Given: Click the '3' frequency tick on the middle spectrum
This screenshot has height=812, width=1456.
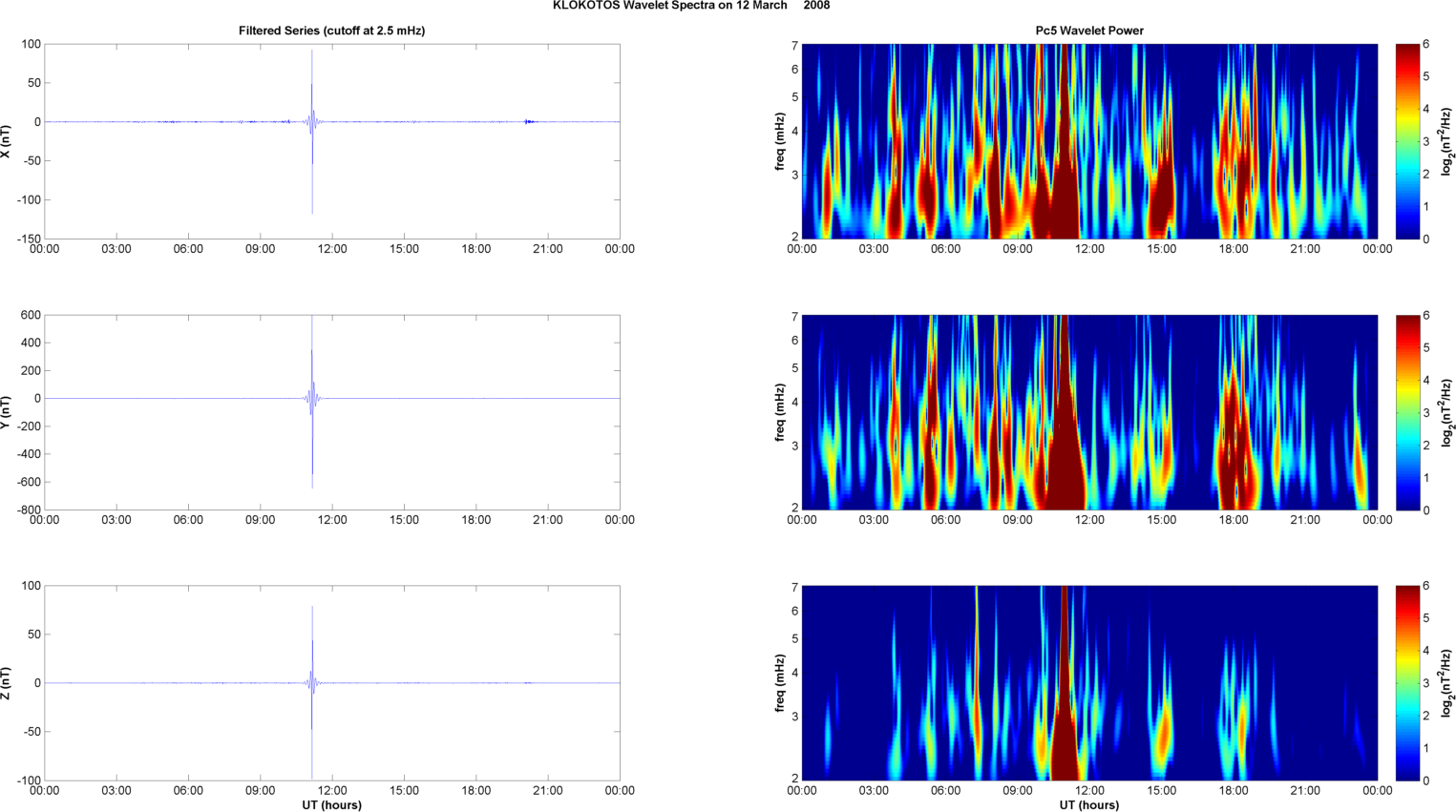Looking at the screenshot, I should [794, 446].
